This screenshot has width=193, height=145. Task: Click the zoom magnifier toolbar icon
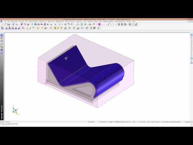[78, 24]
